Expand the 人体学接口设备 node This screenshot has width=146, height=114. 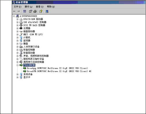point(17,47)
